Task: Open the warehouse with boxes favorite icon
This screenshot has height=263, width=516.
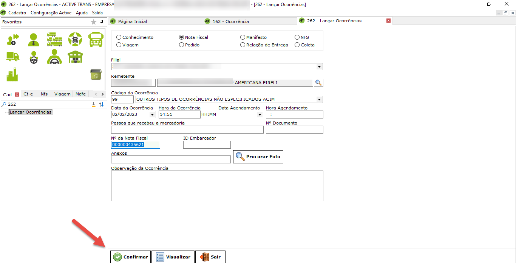Action: (x=75, y=57)
